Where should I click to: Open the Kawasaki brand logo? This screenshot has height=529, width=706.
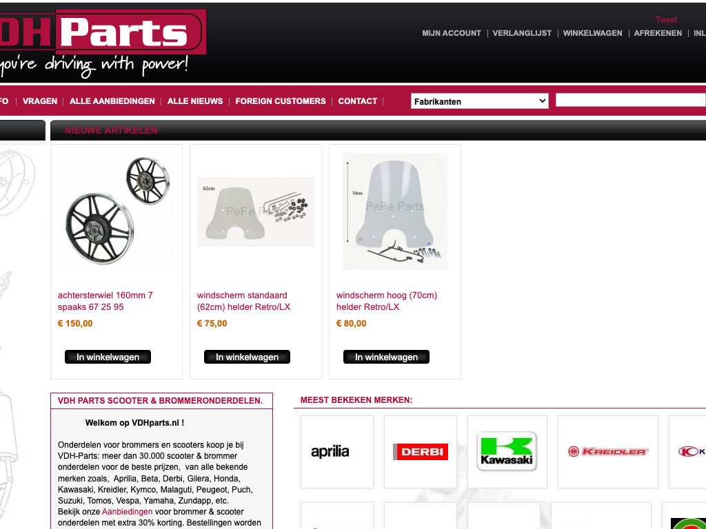pos(507,452)
